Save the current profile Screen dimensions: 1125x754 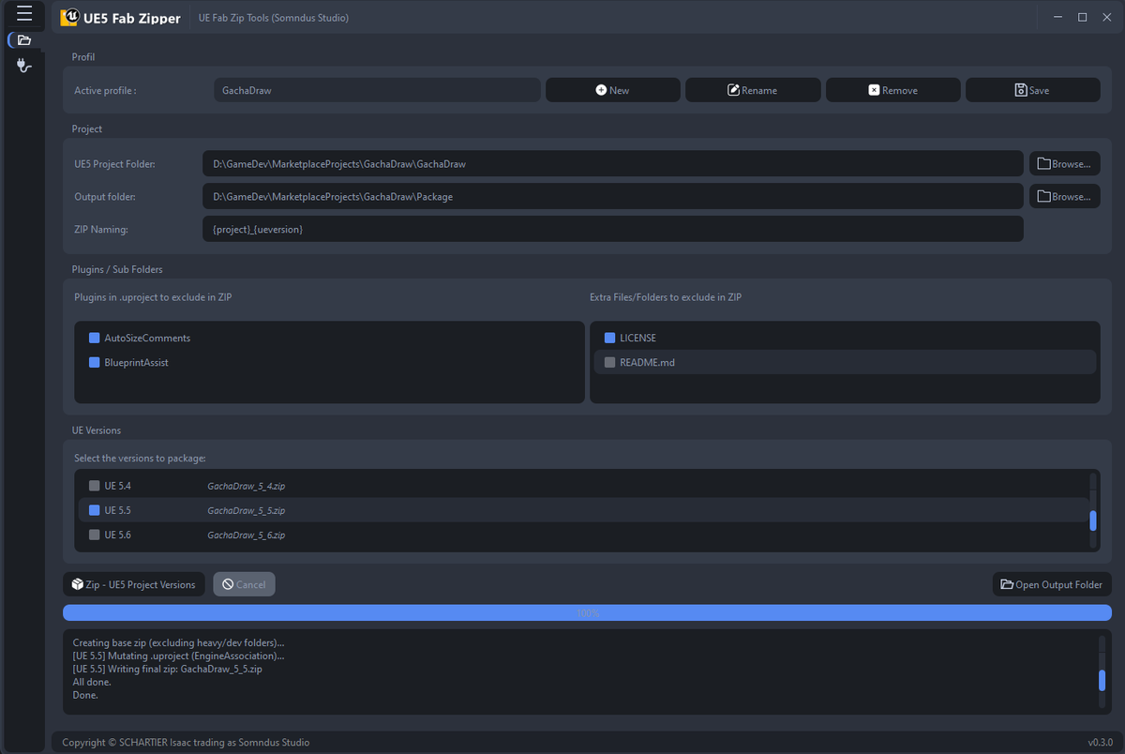[x=1032, y=90]
